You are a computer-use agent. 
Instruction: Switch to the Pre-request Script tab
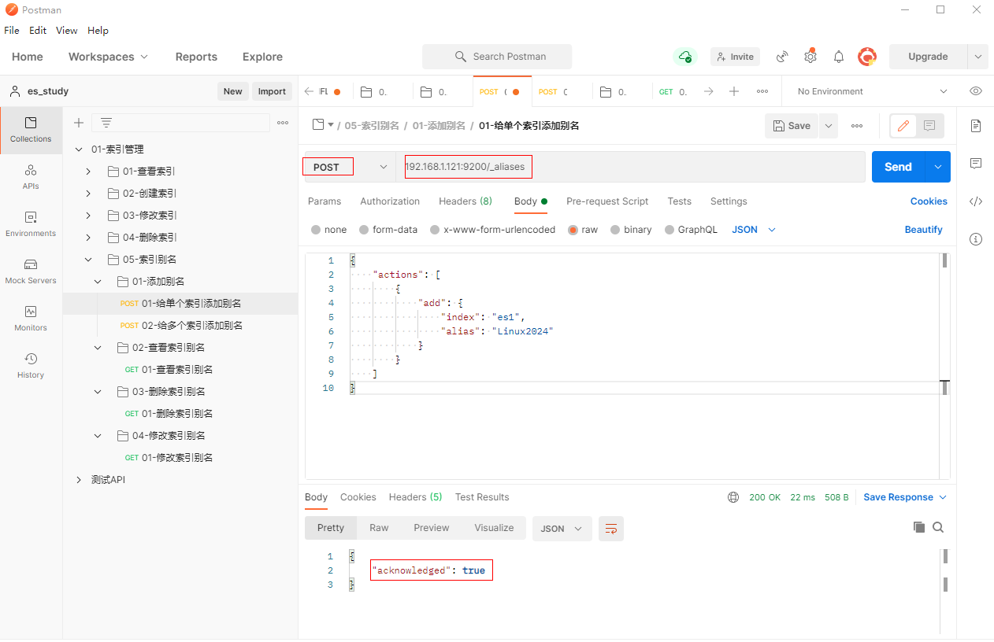[607, 201]
